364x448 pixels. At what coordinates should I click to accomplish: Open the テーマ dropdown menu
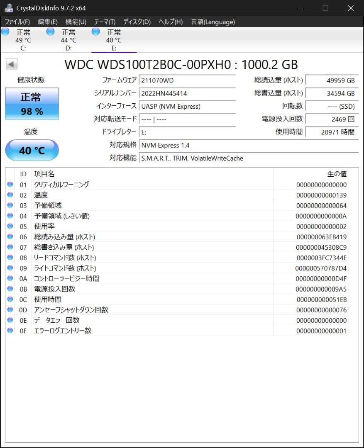click(104, 22)
